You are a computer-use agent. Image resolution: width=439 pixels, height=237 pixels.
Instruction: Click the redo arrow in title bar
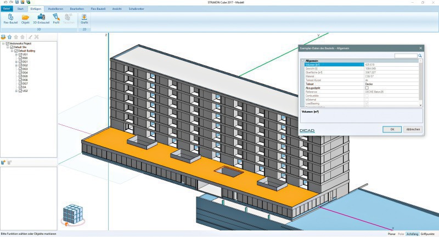pyautogui.click(x=11, y=2)
